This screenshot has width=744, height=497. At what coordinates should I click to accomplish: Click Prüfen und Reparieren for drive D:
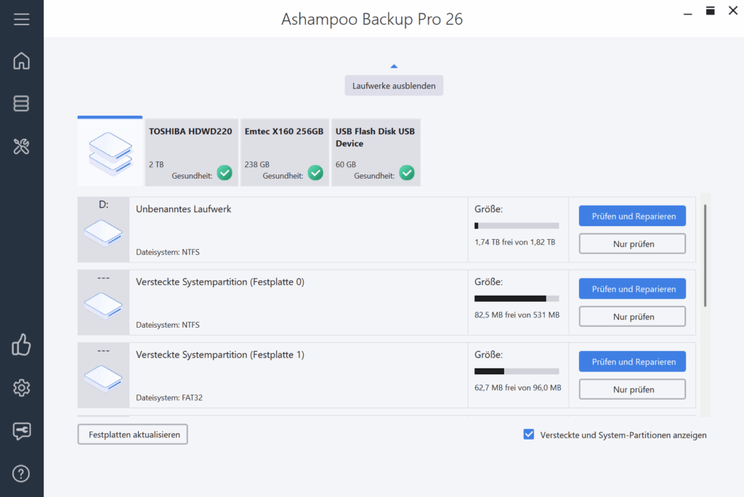(x=631, y=216)
